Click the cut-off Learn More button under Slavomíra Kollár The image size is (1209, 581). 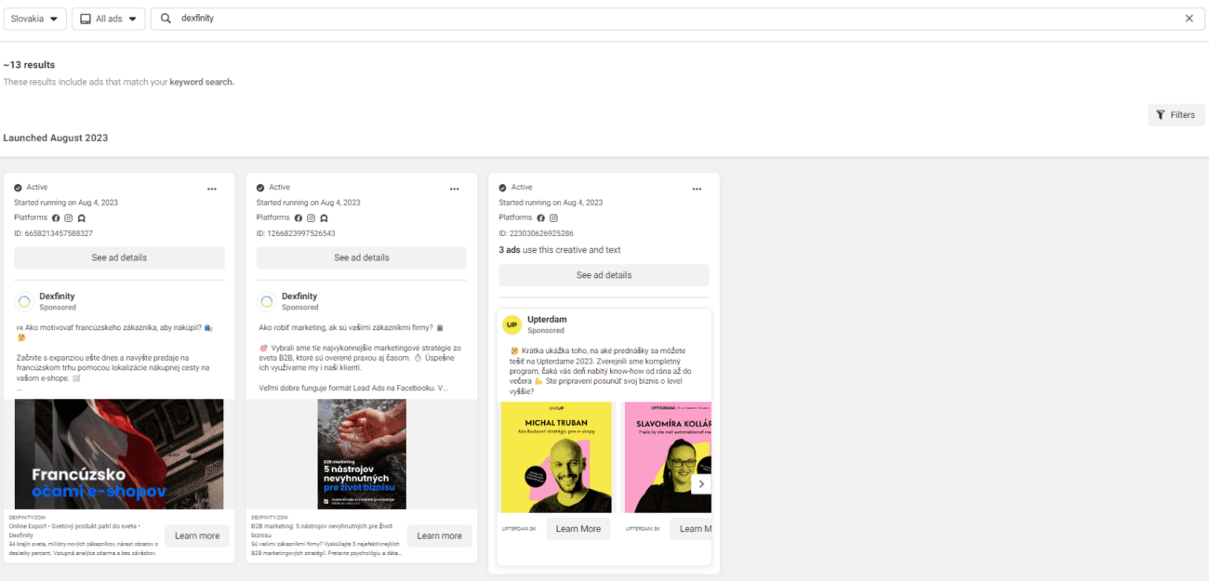pyautogui.click(x=691, y=529)
